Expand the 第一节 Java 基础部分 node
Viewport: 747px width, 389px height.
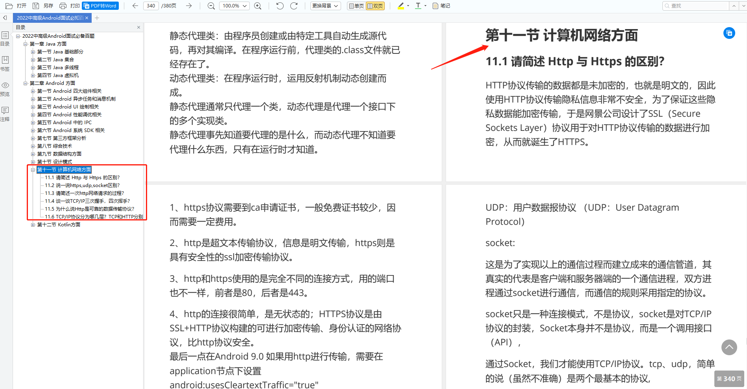[33, 52]
